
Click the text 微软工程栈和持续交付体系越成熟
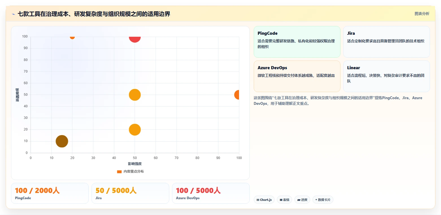tap(296, 75)
